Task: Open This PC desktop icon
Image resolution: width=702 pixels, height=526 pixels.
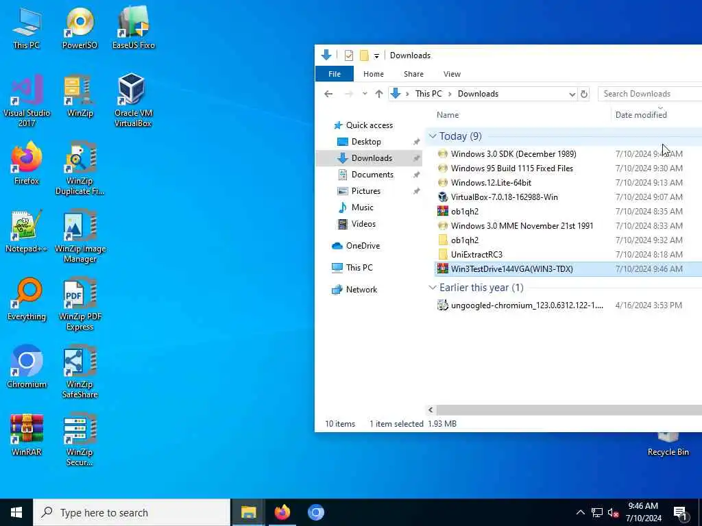Action: (x=27, y=27)
